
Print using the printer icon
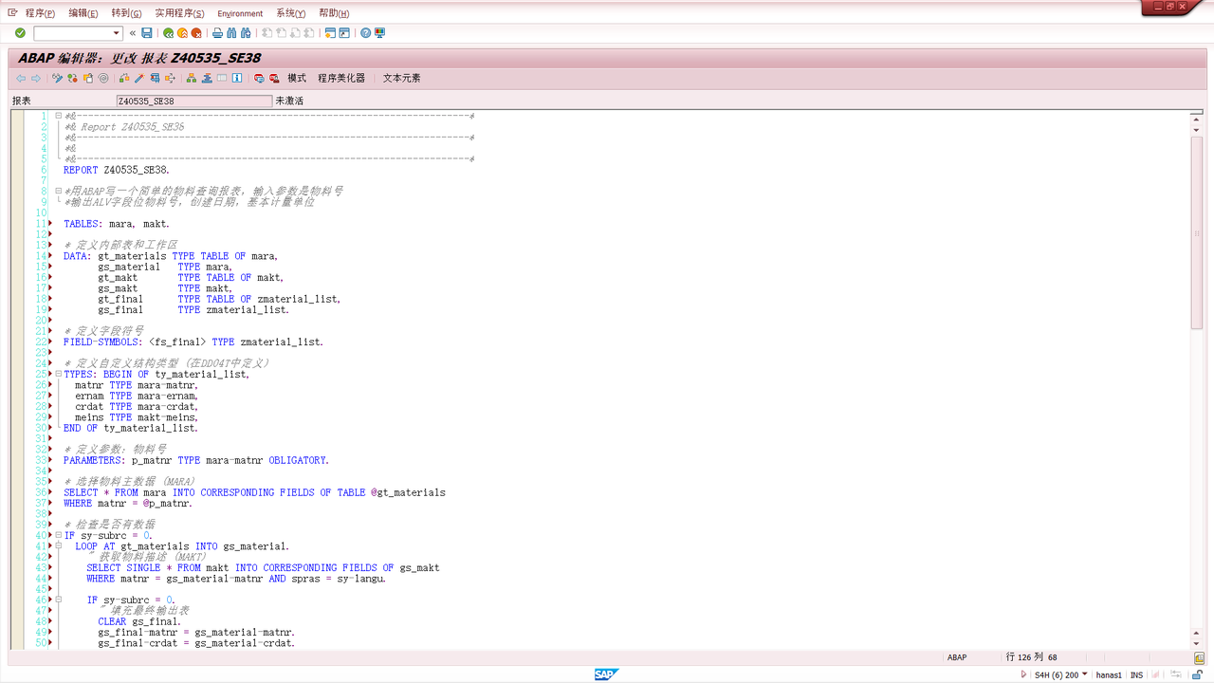217,33
